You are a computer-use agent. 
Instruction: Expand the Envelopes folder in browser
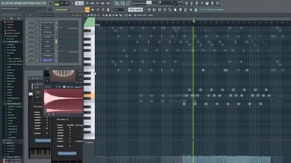(x=10, y=39)
